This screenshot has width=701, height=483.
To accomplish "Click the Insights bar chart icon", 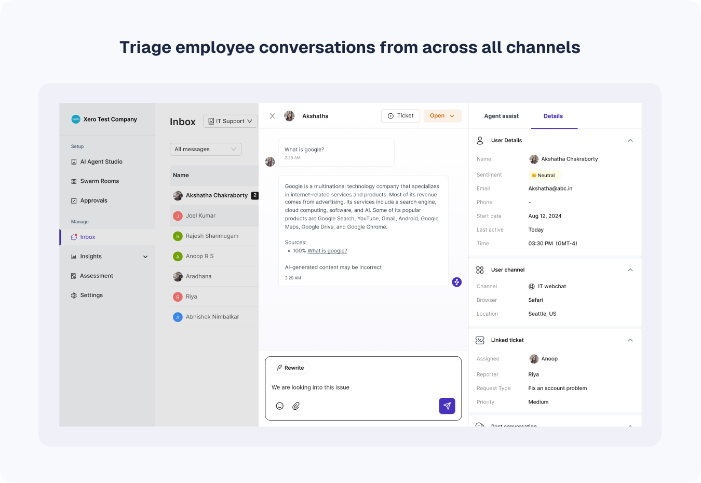I will tap(74, 257).
